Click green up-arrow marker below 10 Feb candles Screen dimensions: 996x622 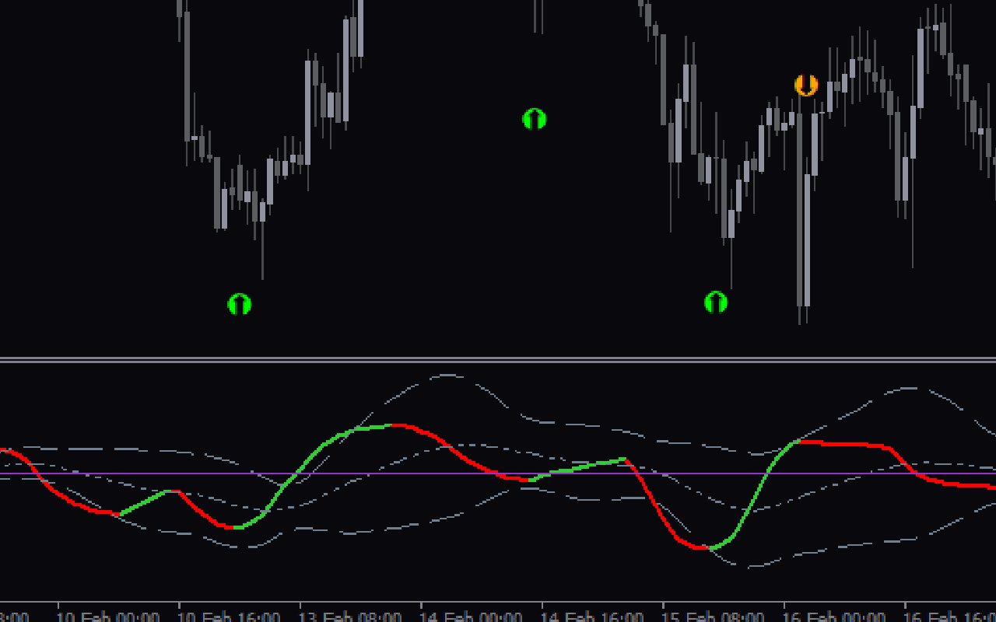(240, 304)
